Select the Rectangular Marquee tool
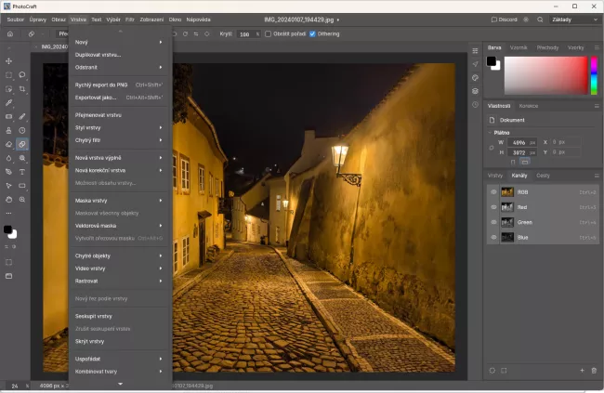 [8, 75]
